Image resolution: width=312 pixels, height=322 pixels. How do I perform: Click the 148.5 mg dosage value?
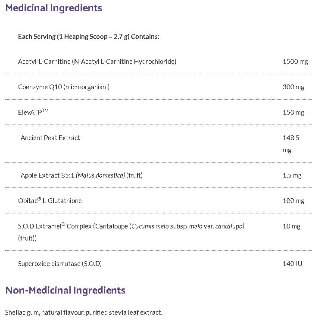tap(291, 144)
